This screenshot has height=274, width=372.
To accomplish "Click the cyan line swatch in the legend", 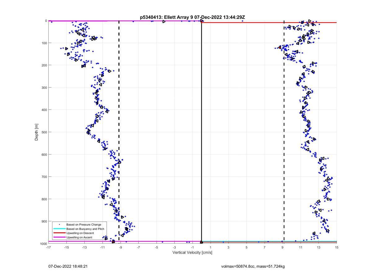I will (59, 229).
